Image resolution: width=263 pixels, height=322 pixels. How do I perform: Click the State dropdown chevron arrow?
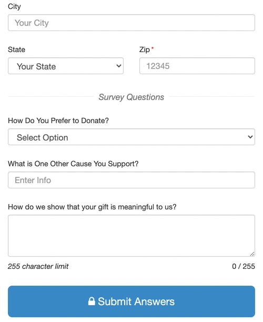coord(119,66)
